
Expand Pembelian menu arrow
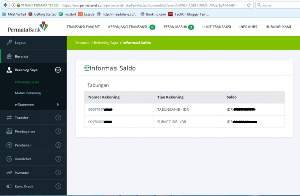point(58,145)
